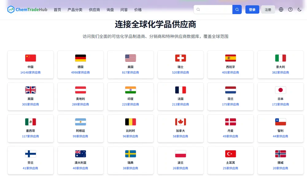Click the ChemTradeHub logo icon
The image size is (307, 176).
(11, 10)
